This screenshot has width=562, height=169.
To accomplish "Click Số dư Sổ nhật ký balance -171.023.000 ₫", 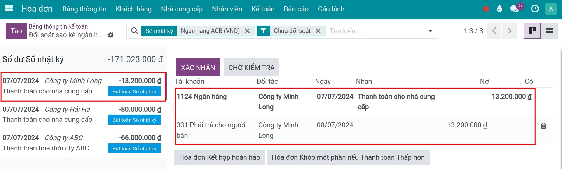I will 135,59.
